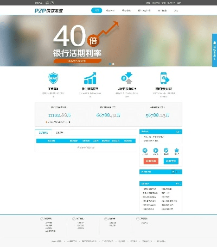The image size is (217, 247).
Task: Click the fourth circular icon in footer
Action: pos(138,219)
